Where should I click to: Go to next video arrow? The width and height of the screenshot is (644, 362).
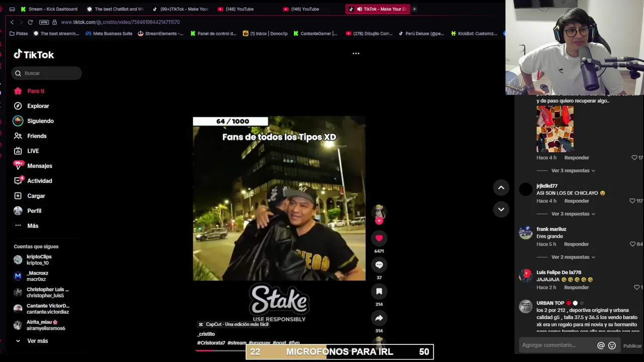pyautogui.click(x=501, y=209)
